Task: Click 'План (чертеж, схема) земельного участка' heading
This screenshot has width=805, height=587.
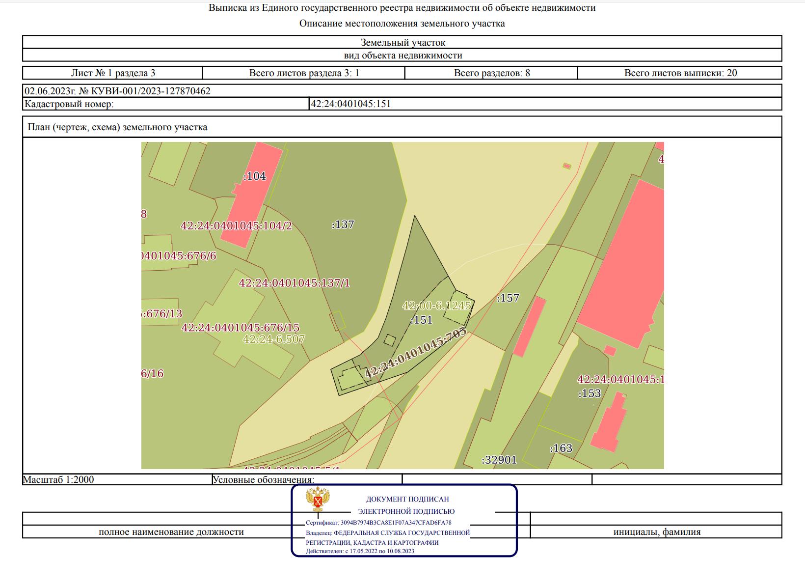Action: click(118, 127)
